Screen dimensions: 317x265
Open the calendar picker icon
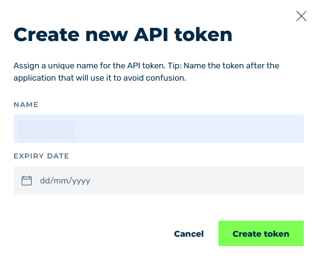(x=27, y=181)
